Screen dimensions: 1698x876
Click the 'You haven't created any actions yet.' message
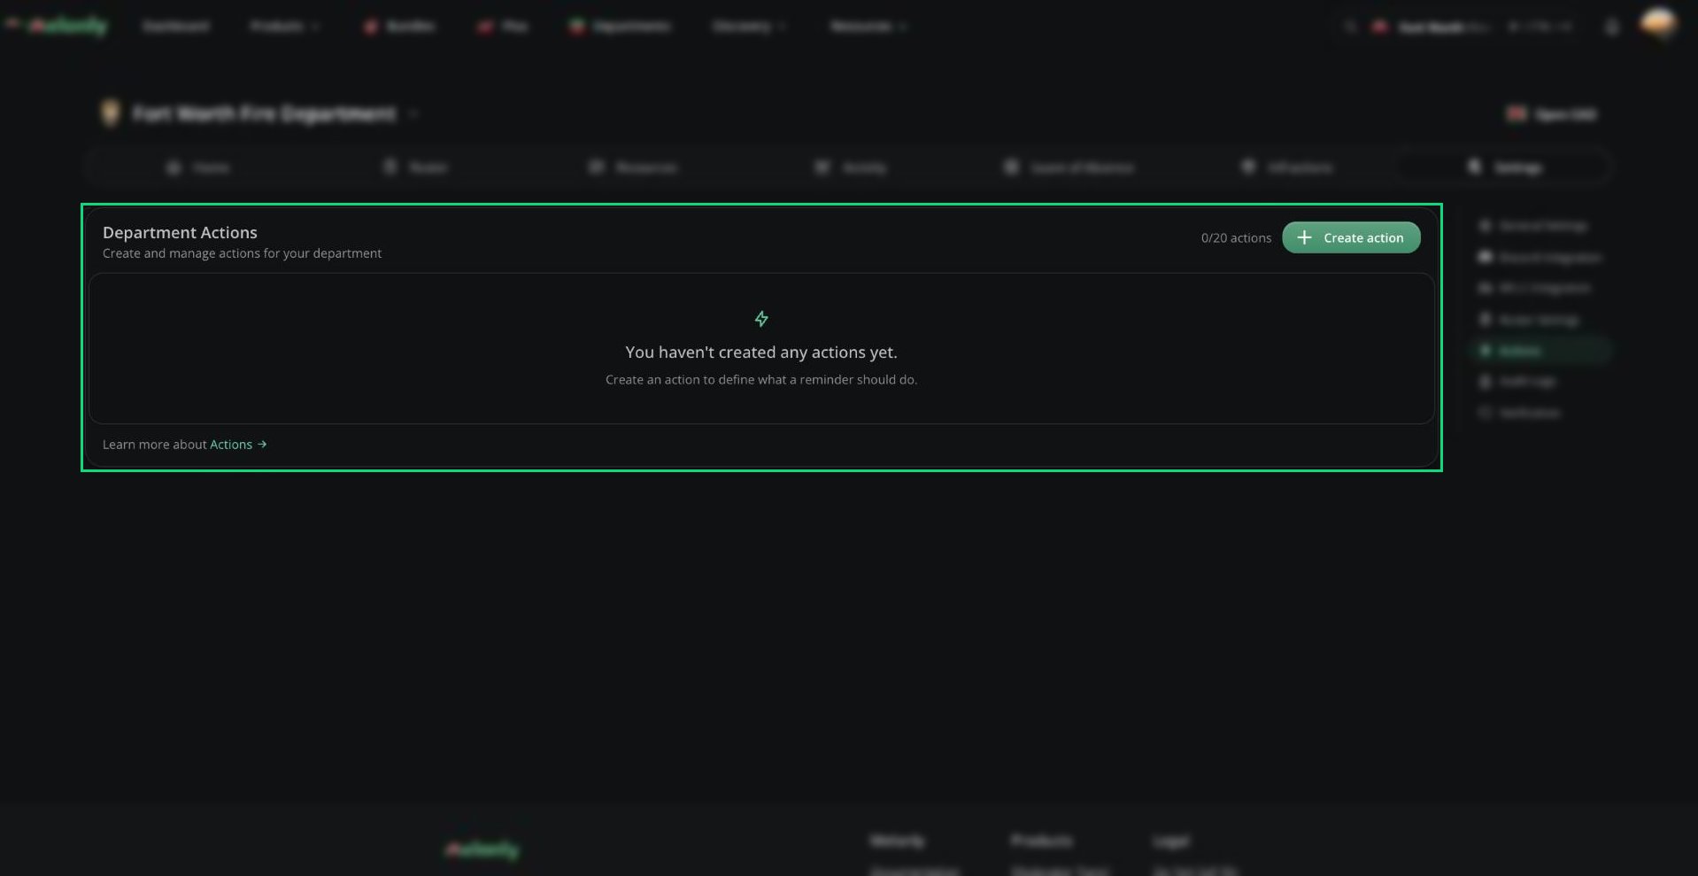pos(761,353)
